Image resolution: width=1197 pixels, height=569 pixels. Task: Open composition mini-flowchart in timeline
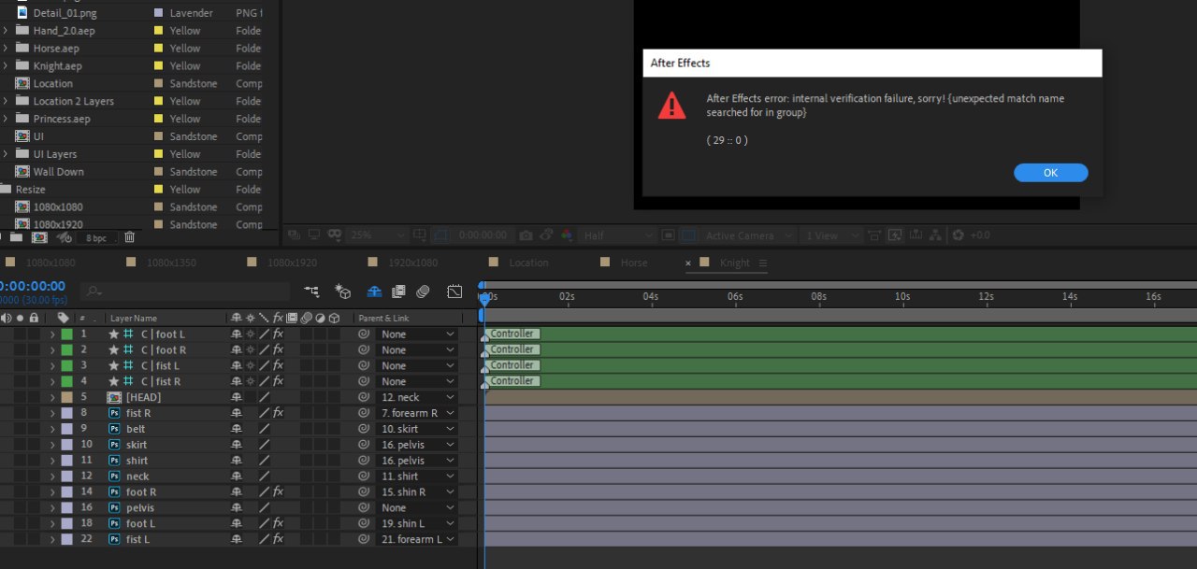click(311, 292)
